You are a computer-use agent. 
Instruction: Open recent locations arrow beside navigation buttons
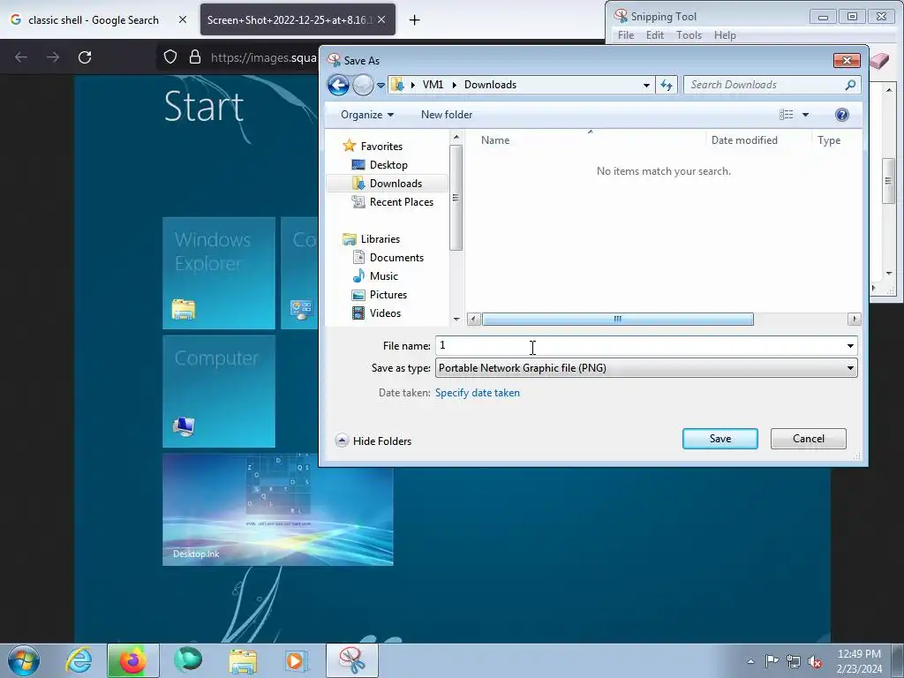[x=380, y=86]
